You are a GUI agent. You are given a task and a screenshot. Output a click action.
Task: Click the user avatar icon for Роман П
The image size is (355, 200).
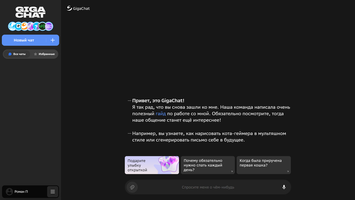[9, 192]
